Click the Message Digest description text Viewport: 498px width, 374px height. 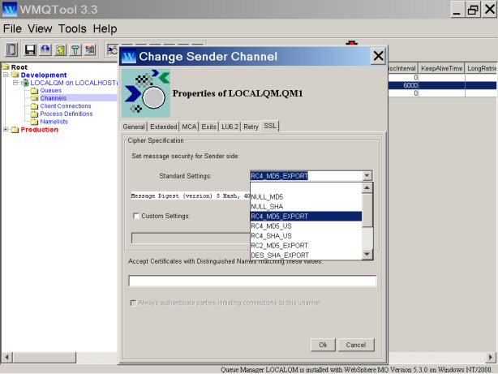(x=191, y=196)
